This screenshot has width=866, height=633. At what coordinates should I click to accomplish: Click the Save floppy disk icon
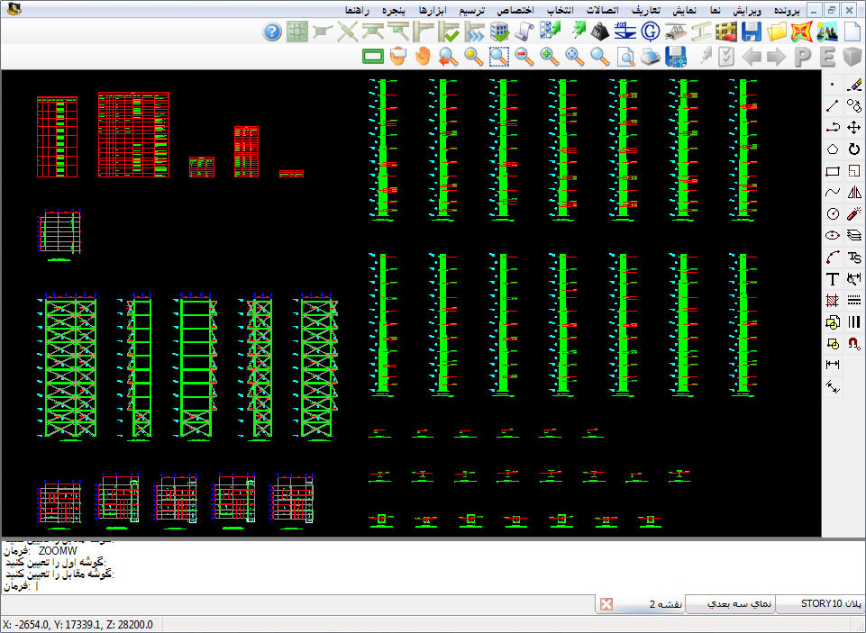(x=752, y=32)
